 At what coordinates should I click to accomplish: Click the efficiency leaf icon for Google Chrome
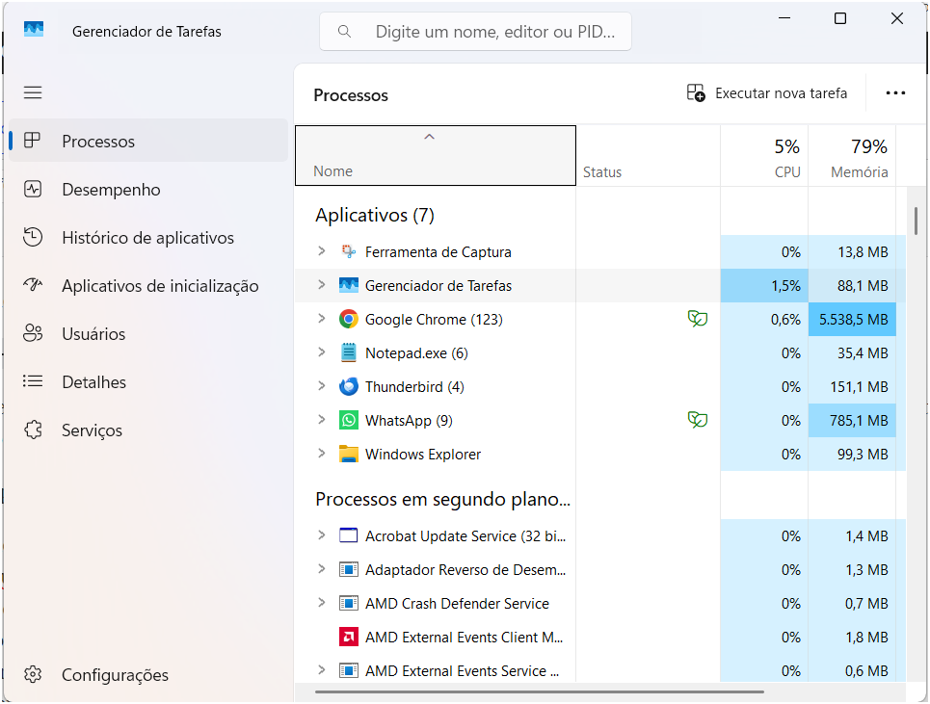pyautogui.click(x=698, y=319)
